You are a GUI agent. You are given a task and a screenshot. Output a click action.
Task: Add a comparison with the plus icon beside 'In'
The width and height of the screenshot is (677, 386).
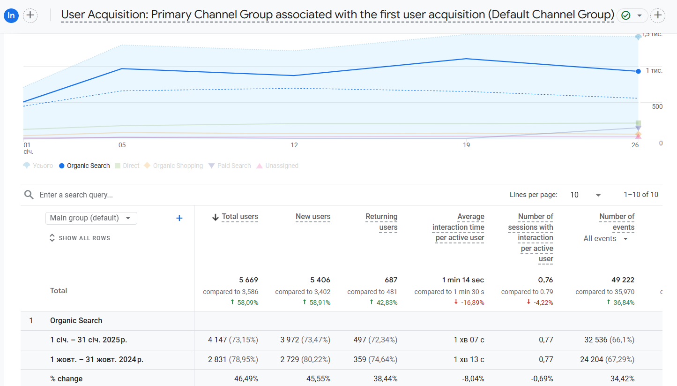[x=30, y=15]
